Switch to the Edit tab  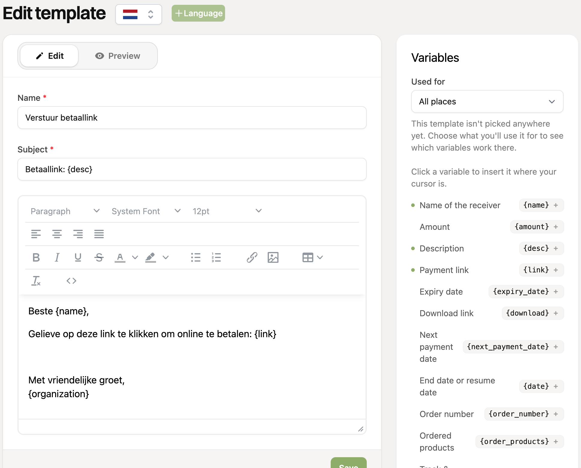point(50,56)
